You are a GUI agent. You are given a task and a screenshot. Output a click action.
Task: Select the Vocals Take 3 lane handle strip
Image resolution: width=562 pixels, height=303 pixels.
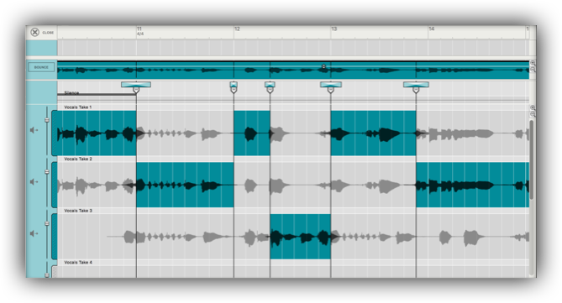pyautogui.click(x=55, y=237)
